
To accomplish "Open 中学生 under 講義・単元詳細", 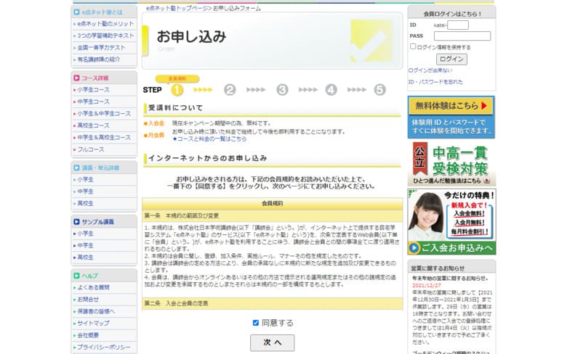I will [x=85, y=192].
